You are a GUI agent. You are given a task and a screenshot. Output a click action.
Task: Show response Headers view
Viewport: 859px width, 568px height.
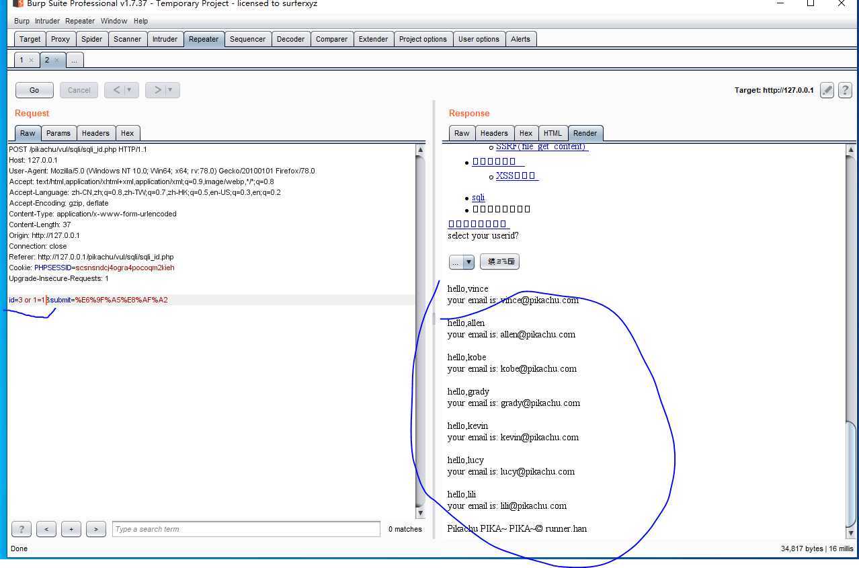tap(494, 133)
